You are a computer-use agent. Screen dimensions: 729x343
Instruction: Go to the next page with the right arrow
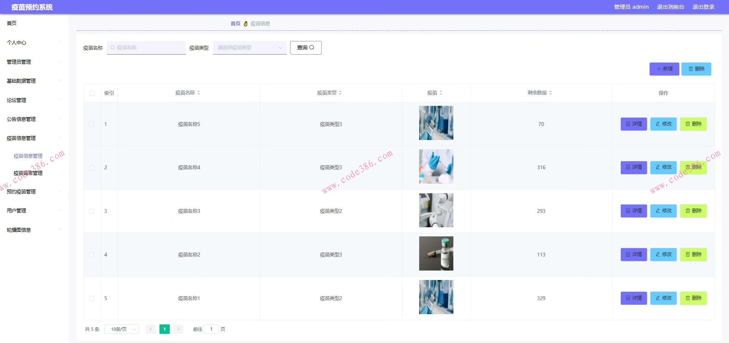click(x=178, y=329)
